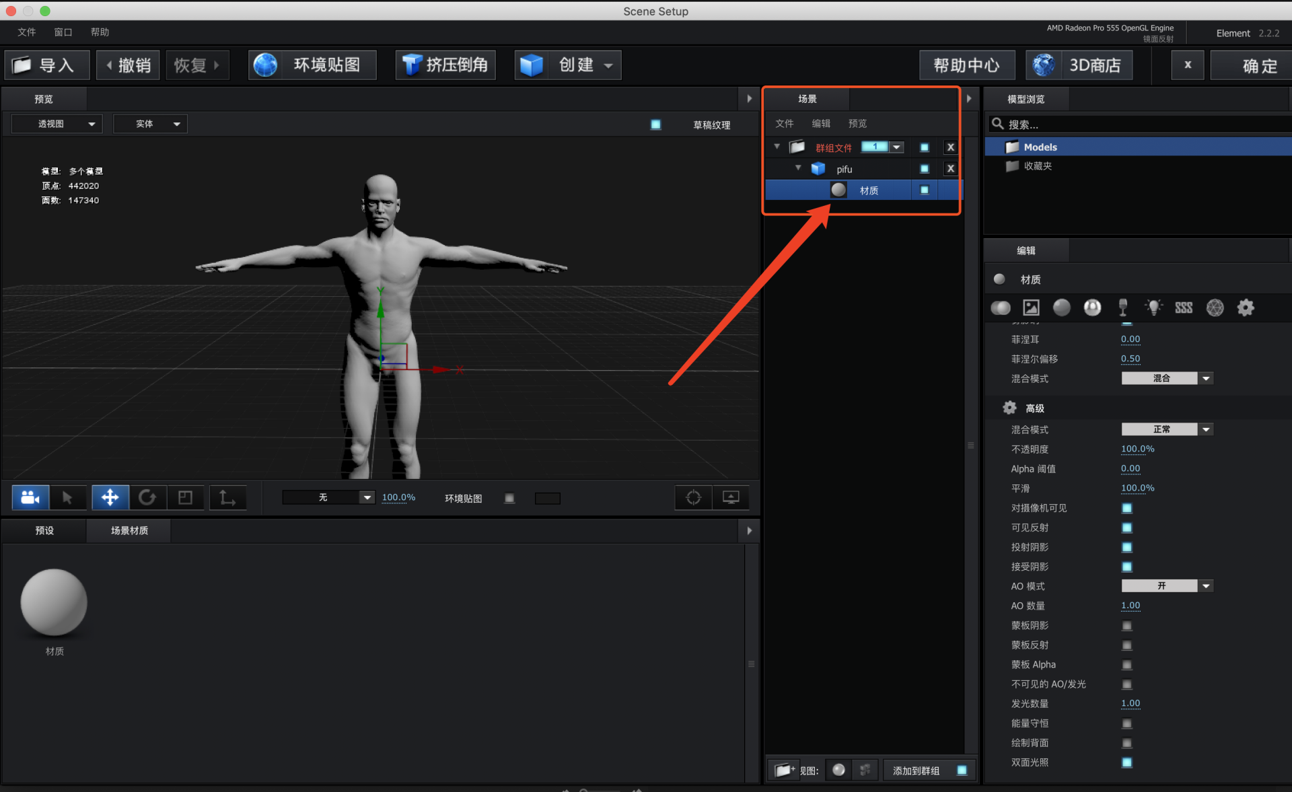
Task: Open the wine glass refraction icon
Action: coord(1123,308)
